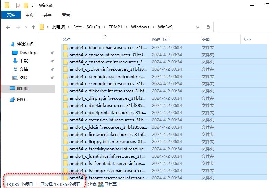The height and width of the screenshot is (188, 272).
Task: Select 网络 in the navigation pane
Action: coord(21,100)
